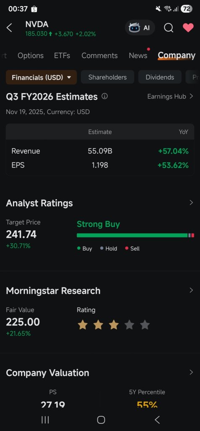Switch to the Options tab
The image size is (200, 431).
click(x=31, y=56)
